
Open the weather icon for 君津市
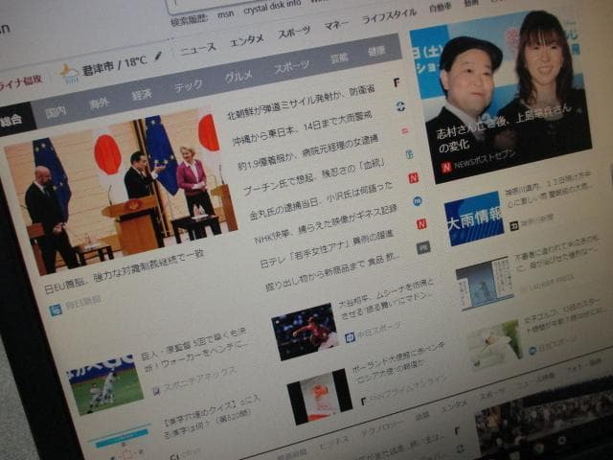point(69,72)
